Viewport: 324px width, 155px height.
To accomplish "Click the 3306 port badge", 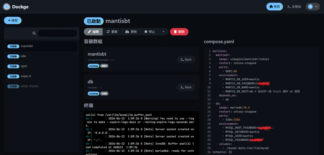I will pyautogui.click(x=104, y=94).
